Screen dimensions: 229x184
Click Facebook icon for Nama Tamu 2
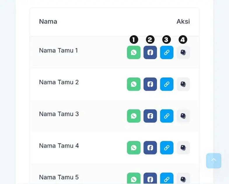point(150,84)
